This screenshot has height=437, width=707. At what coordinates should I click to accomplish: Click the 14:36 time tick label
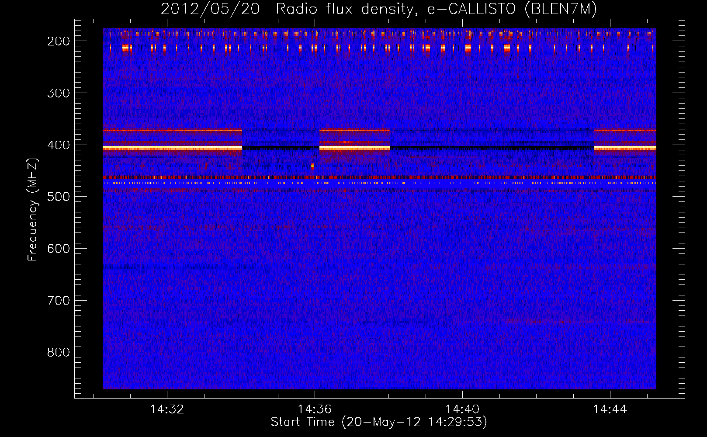click(x=315, y=409)
